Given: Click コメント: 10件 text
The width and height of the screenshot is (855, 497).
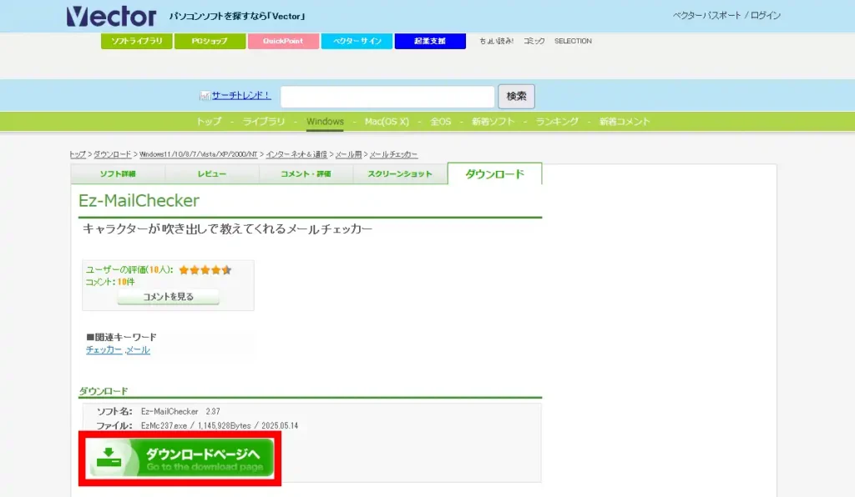Looking at the screenshot, I should (110, 282).
